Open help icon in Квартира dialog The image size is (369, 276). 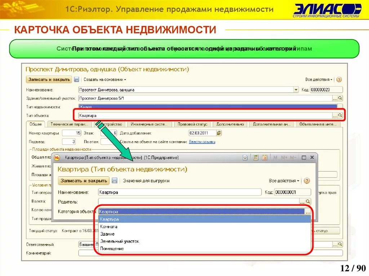tap(307, 181)
